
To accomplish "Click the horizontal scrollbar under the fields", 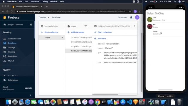I will tap(105, 95).
